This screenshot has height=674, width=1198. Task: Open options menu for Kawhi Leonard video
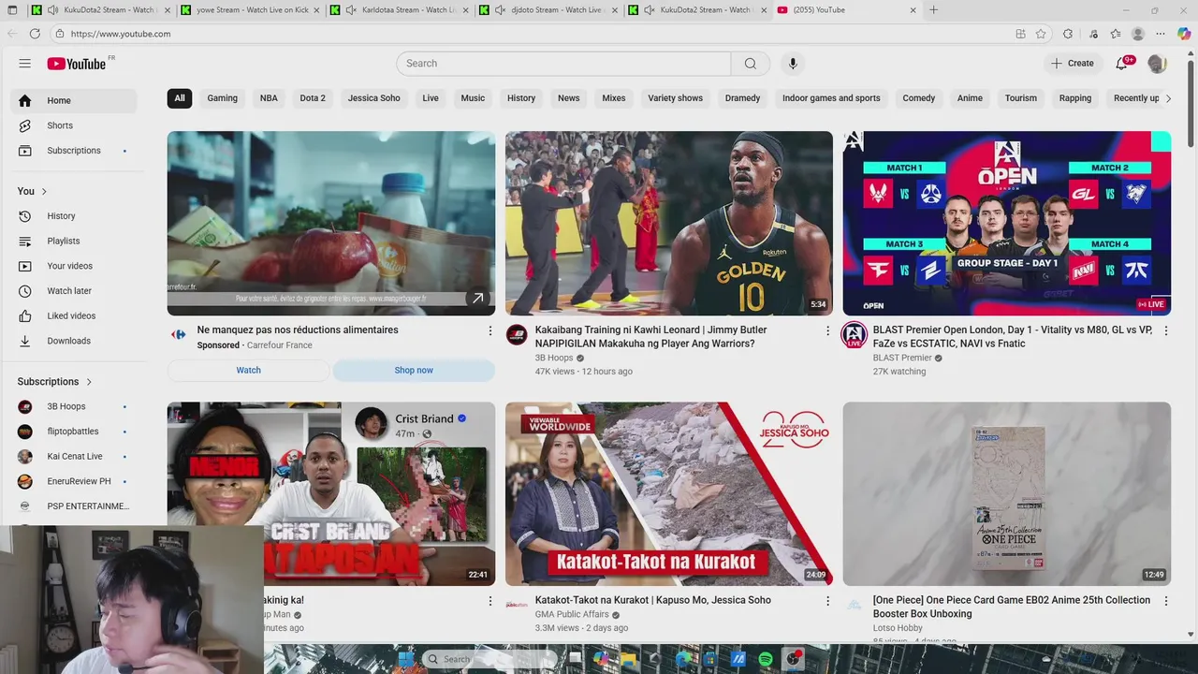pyautogui.click(x=827, y=330)
